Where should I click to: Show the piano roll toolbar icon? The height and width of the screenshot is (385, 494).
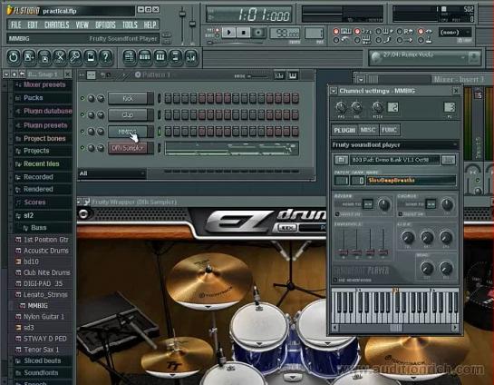tap(160, 57)
